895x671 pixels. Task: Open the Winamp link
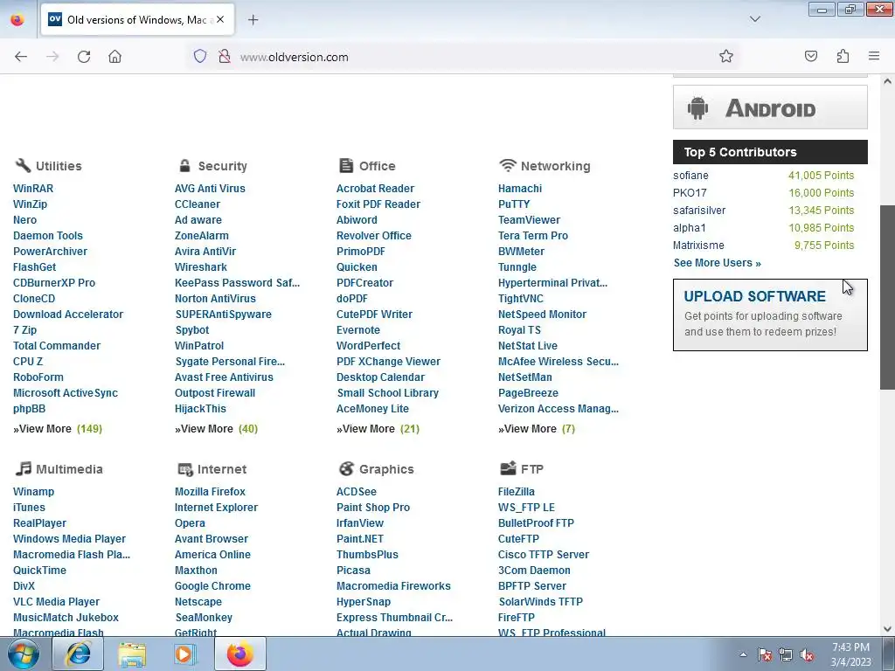point(34,491)
